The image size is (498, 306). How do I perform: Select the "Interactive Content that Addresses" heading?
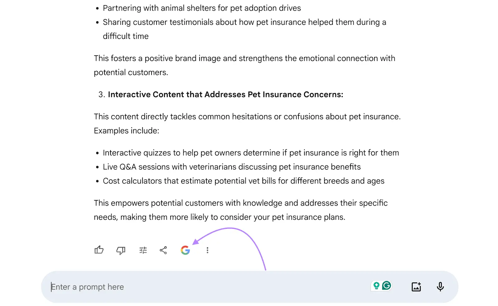[x=226, y=95]
